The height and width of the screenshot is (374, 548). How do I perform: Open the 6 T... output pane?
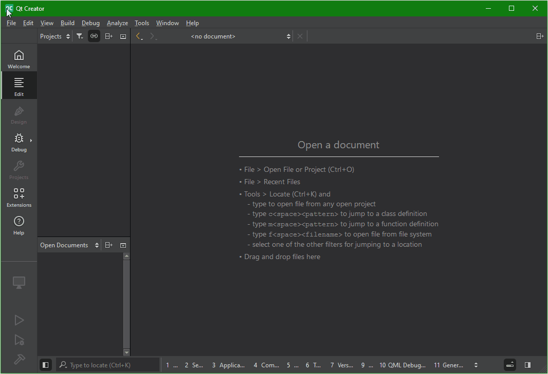point(313,365)
